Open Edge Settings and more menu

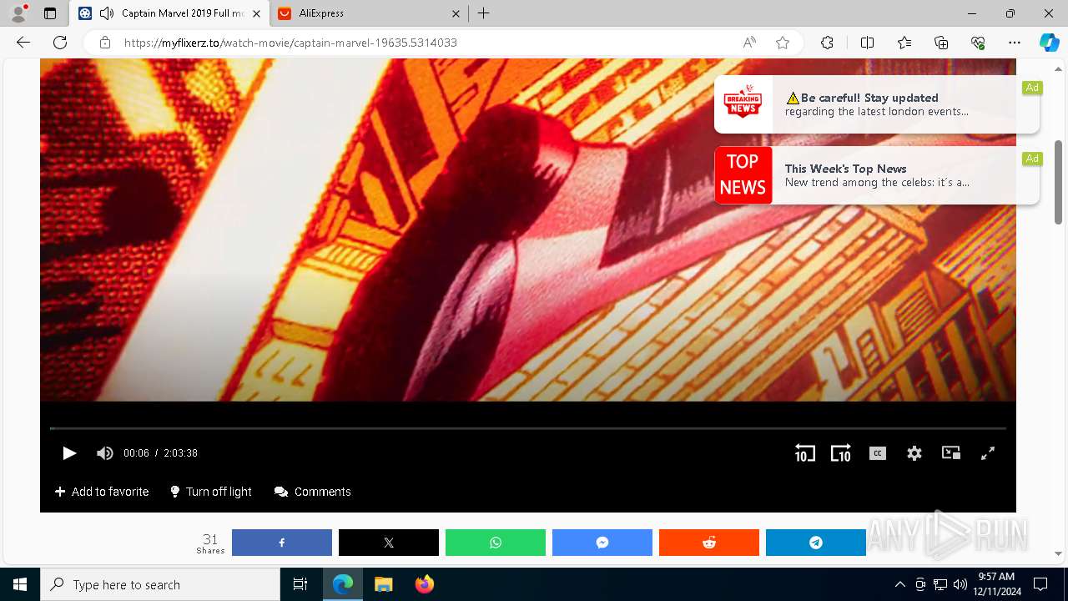coord(1015,43)
